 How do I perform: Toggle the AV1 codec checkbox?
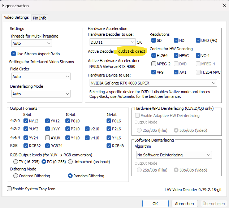point(176,72)
